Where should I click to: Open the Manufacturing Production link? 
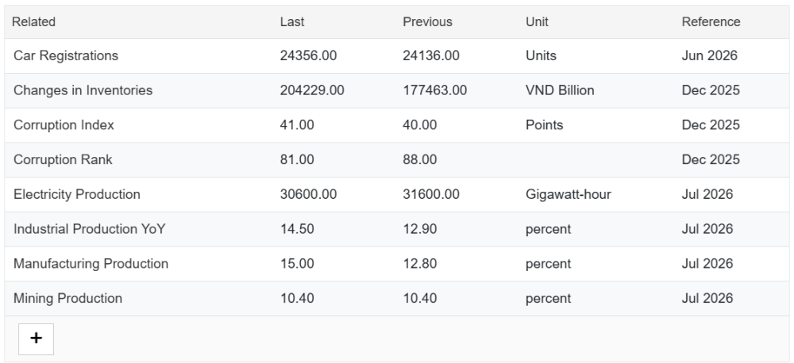91,264
